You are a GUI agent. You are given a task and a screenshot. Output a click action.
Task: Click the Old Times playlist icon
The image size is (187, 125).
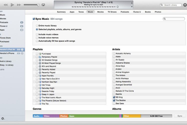click(40, 85)
